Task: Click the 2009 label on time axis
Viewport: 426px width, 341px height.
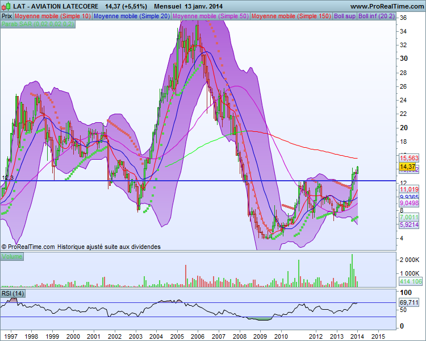Action: [260, 336]
